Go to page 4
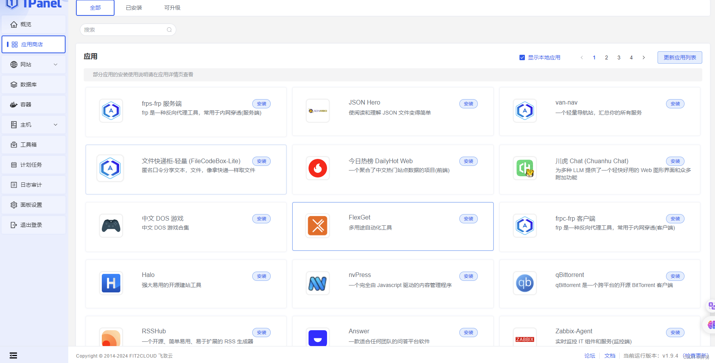This screenshot has width=715, height=363. 631,57
